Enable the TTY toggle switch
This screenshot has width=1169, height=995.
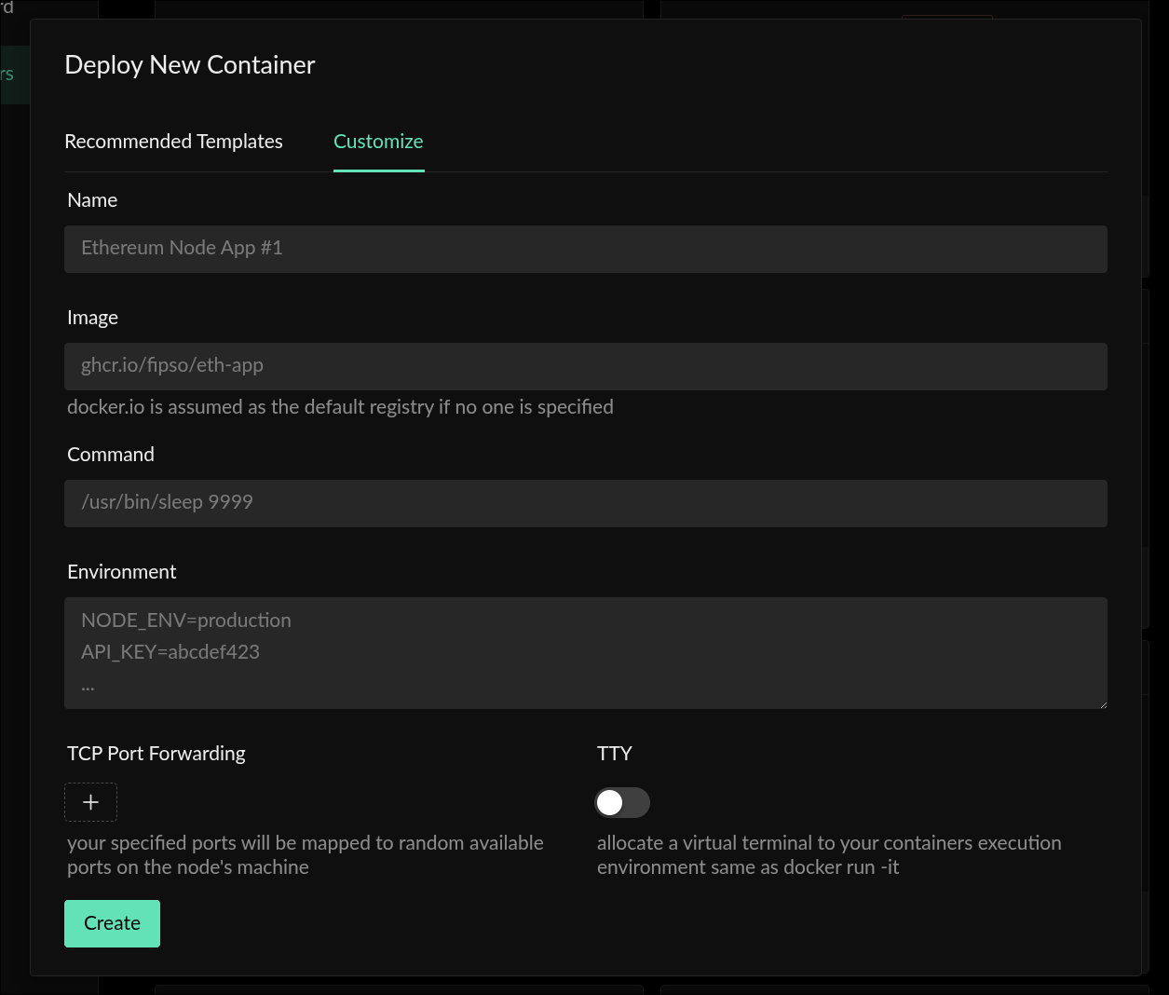click(x=622, y=802)
